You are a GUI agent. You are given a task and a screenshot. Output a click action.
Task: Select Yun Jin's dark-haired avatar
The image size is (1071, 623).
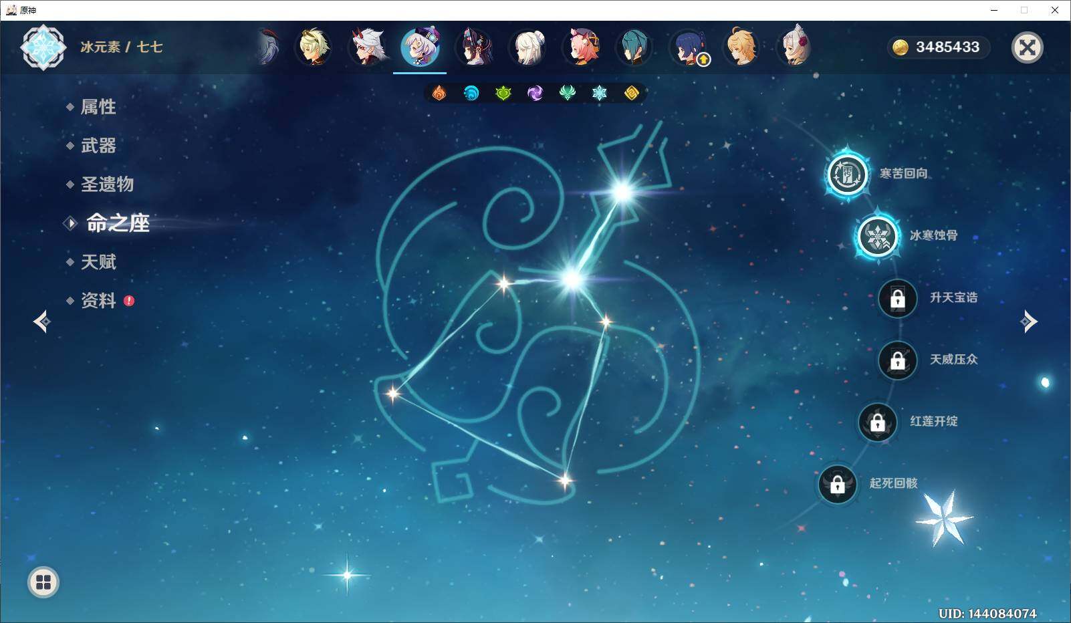coord(474,47)
